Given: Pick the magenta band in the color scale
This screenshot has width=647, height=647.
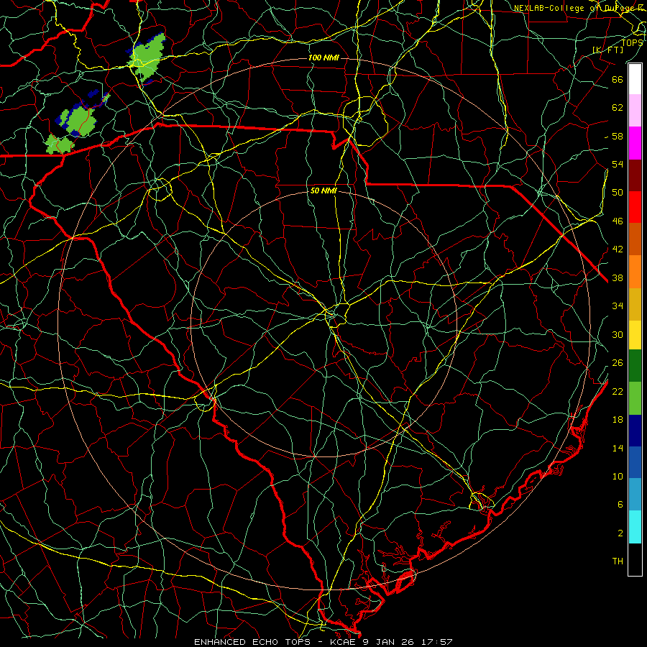Looking at the screenshot, I should [x=635, y=143].
